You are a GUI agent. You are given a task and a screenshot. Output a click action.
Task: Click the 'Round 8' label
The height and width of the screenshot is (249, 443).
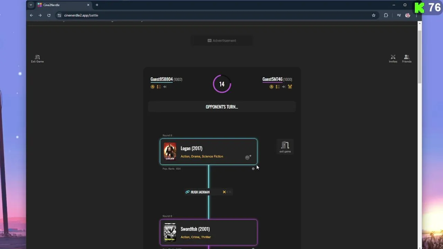pyautogui.click(x=167, y=216)
